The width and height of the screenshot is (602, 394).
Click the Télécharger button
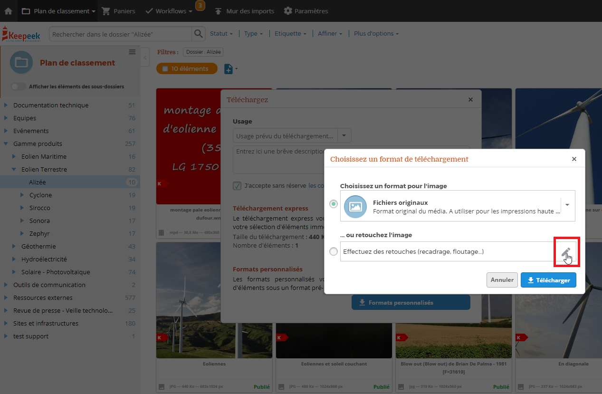click(549, 280)
